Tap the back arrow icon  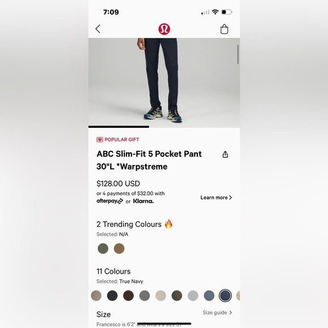tap(98, 29)
